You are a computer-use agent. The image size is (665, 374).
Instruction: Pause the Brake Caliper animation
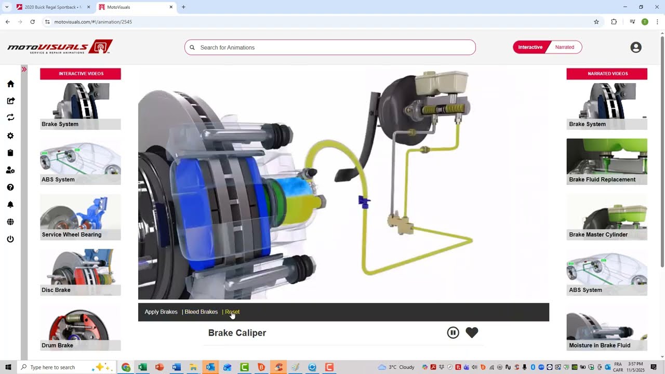click(x=453, y=332)
